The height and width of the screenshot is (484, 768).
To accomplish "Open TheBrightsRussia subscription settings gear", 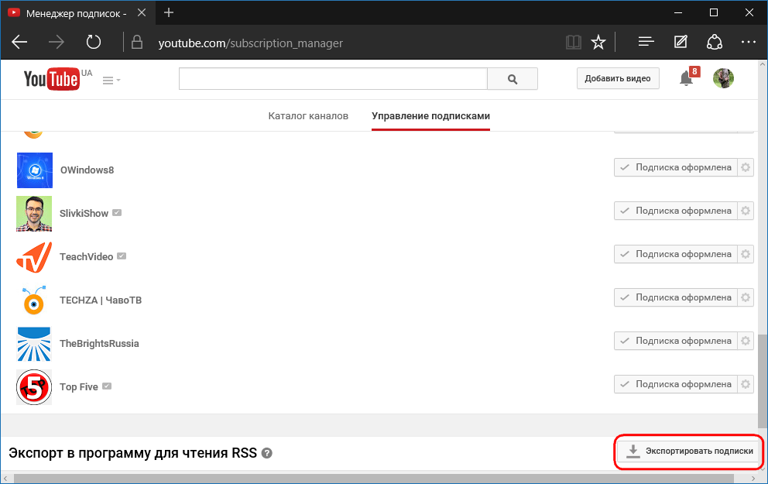I will (746, 341).
